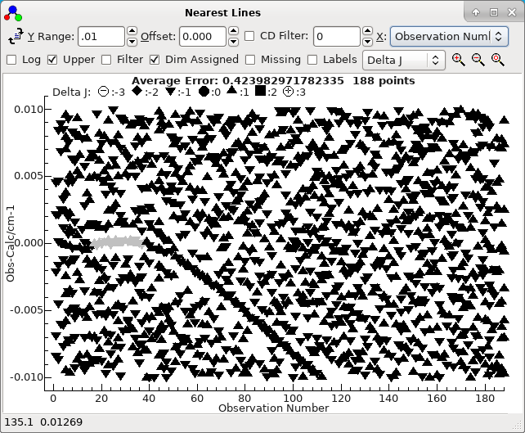Untick the Upper checkbox

tap(52, 60)
